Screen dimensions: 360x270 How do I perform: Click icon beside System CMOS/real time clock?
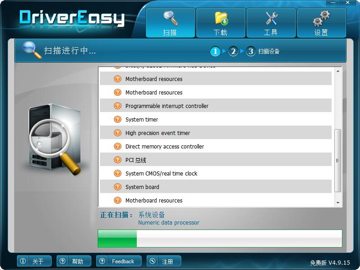117,173
